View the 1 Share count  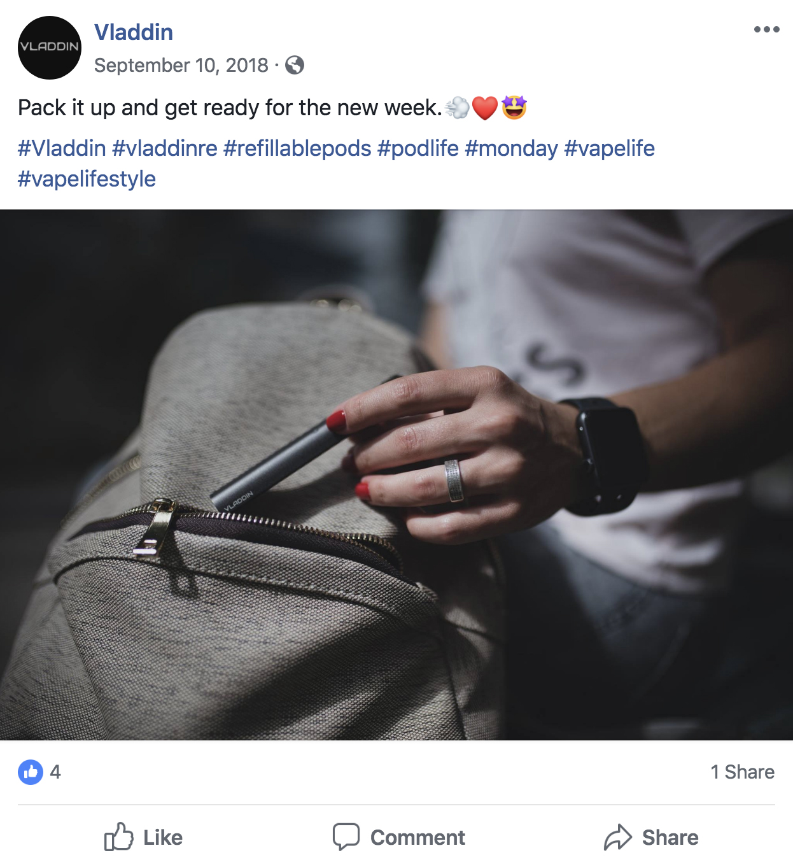click(743, 772)
